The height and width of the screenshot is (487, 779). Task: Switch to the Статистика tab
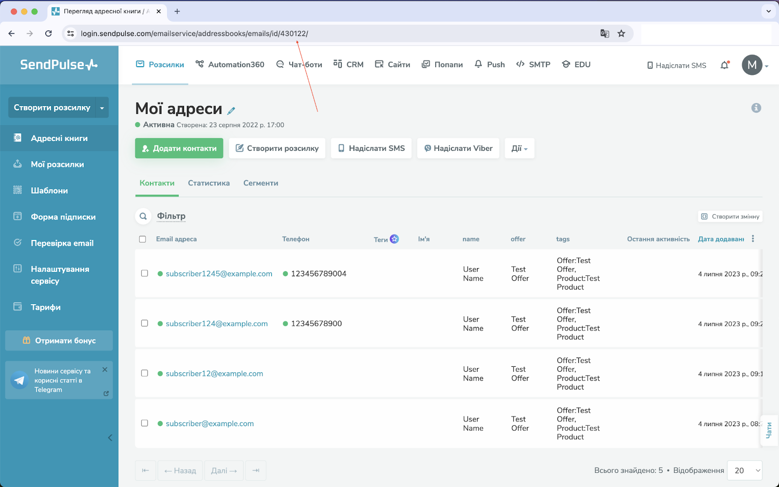pyautogui.click(x=209, y=183)
